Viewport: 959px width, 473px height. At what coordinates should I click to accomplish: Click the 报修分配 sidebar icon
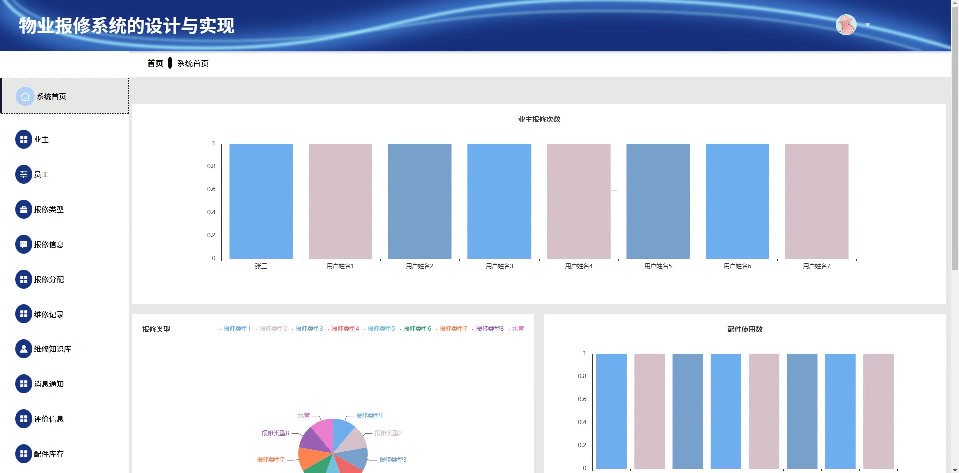(x=24, y=279)
